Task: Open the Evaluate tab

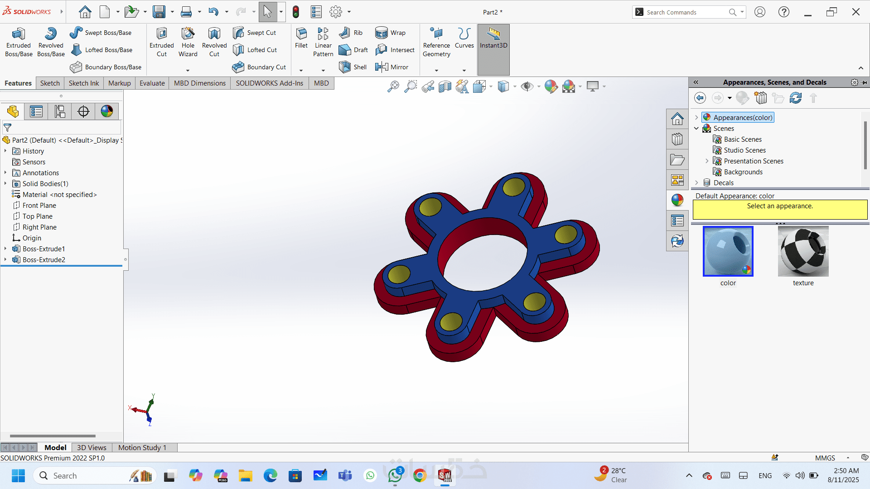Action: [152, 83]
